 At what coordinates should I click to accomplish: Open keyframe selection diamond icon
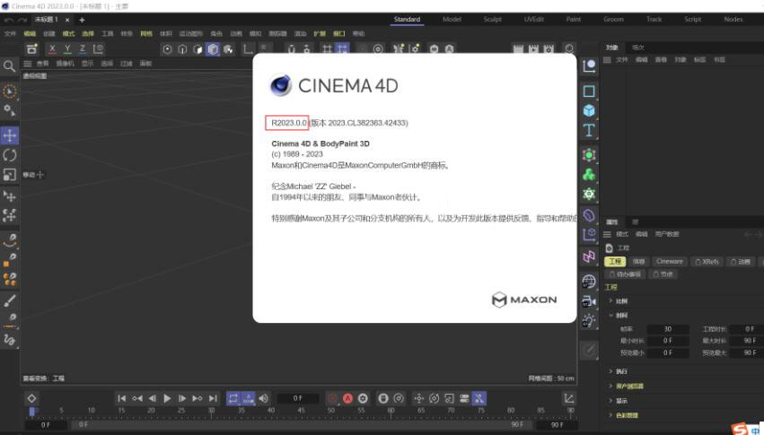(31, 398)
